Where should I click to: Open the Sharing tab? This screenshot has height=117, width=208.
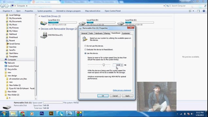click(107, 33)
